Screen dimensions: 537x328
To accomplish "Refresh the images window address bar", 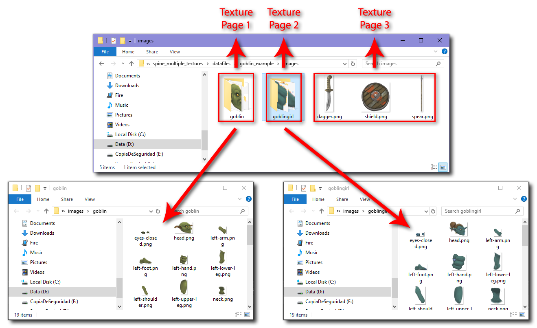I will (x=353, y=64).
